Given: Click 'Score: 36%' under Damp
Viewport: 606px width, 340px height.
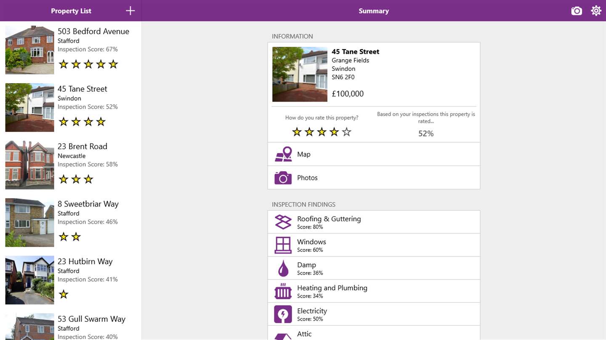Looking at the screenshot, I should coord(310,273).
